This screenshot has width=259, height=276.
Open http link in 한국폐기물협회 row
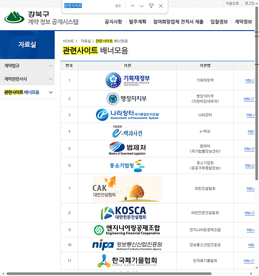(x=249, y=261)
